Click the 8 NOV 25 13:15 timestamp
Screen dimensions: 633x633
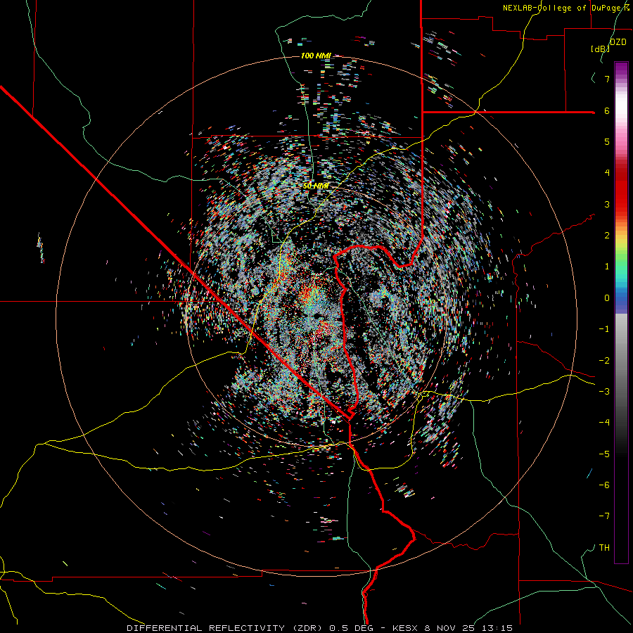click(468, 628)
